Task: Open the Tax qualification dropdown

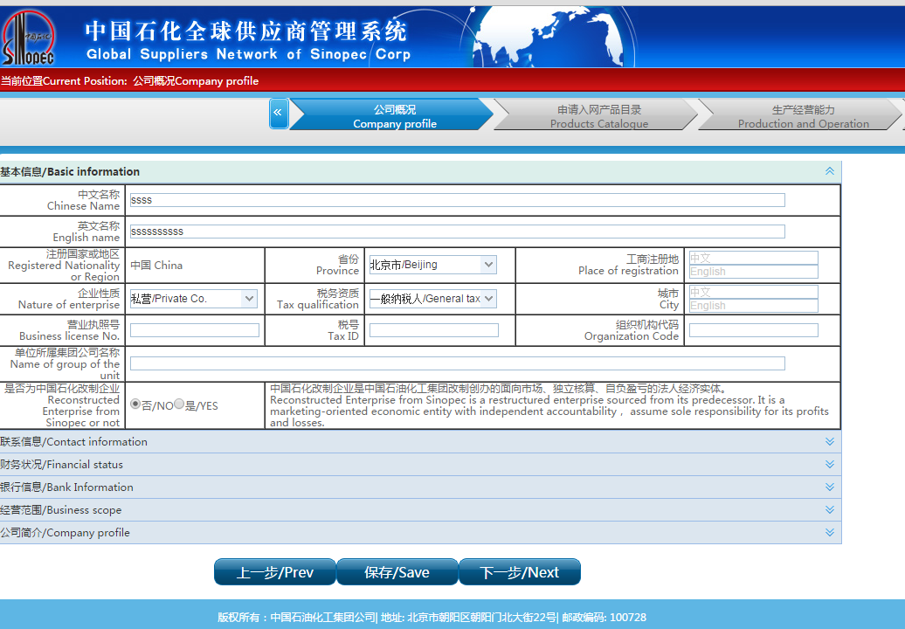Action: (x=433, y=299)
